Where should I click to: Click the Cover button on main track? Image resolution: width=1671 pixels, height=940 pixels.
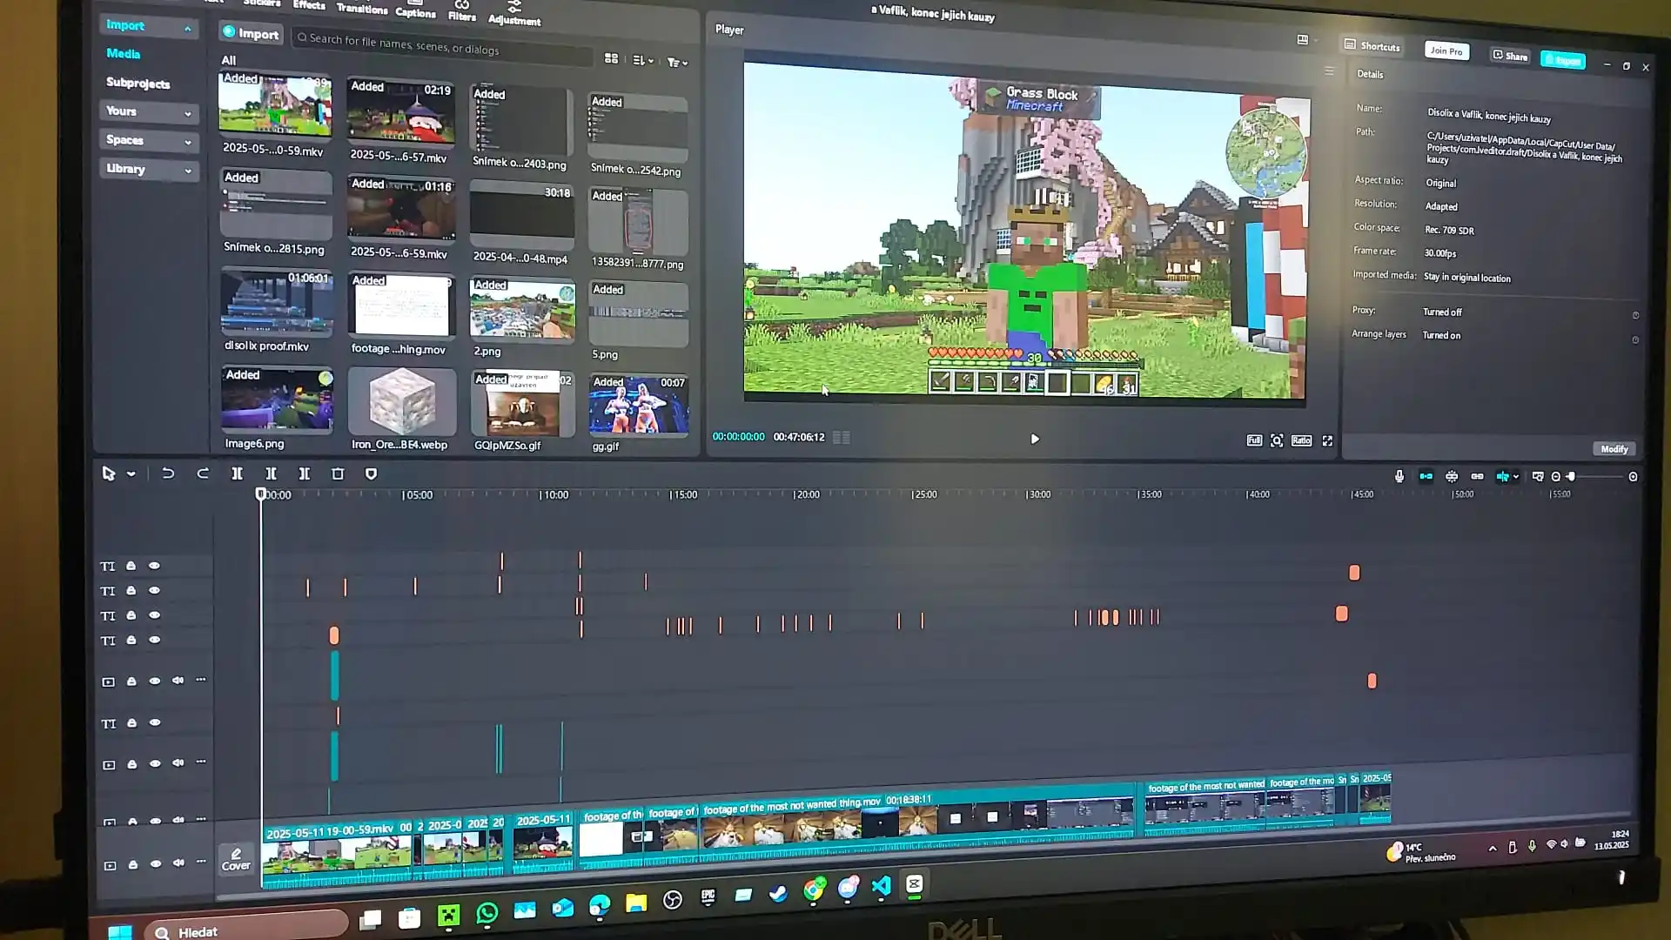(x=236, y=859)
